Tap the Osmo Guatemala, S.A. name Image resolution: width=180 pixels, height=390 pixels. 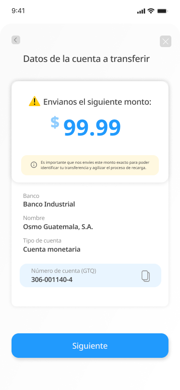tap(58, 227)
